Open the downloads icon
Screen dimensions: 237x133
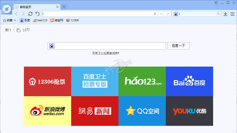(225, 14)
